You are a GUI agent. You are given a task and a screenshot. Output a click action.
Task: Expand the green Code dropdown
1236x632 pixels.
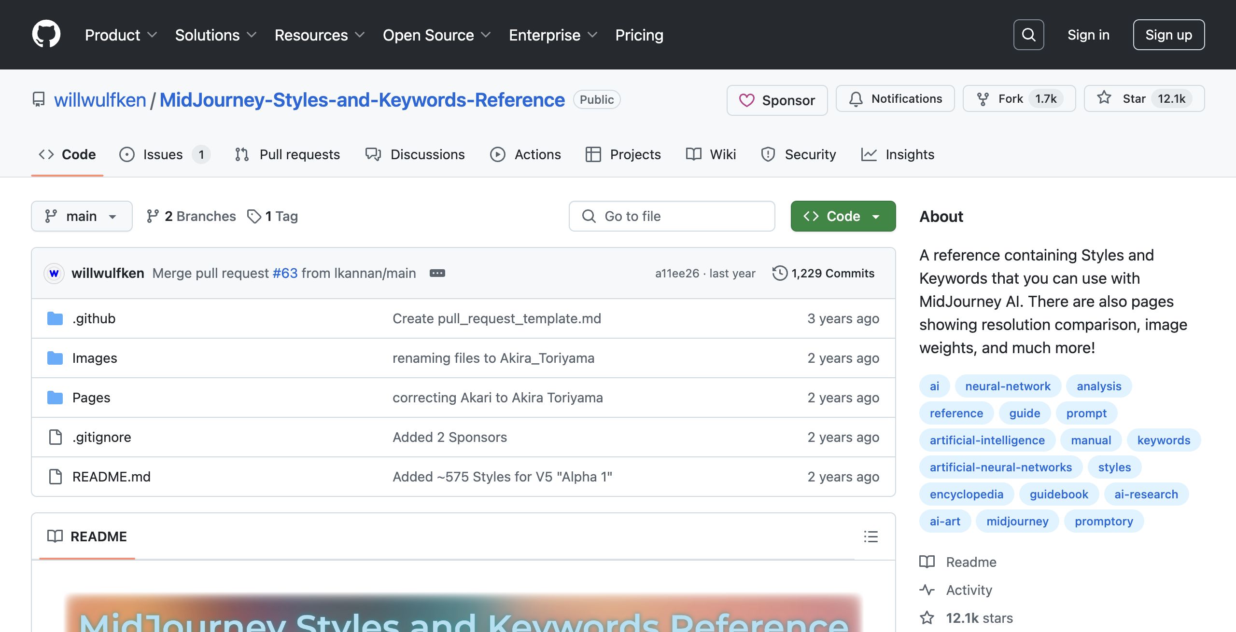(x=843, y=216)
